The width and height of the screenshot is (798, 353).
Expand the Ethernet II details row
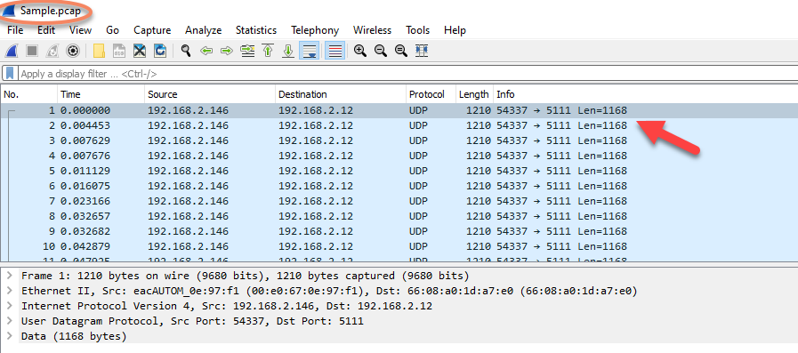click(9, 291)
